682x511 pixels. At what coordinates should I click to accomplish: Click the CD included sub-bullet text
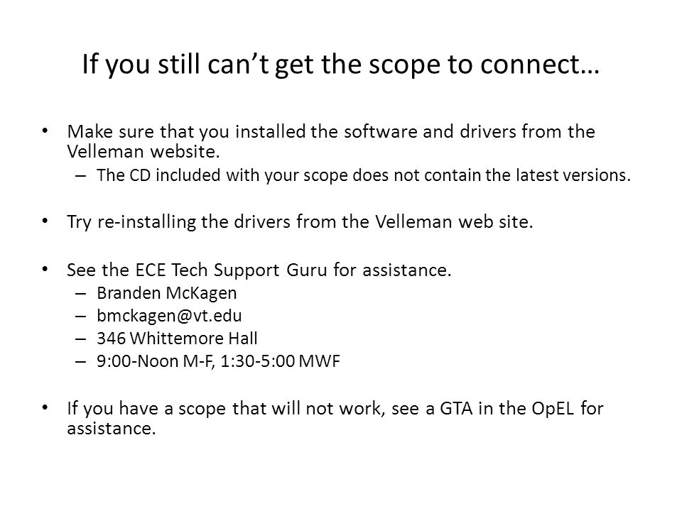pos(364,175)
